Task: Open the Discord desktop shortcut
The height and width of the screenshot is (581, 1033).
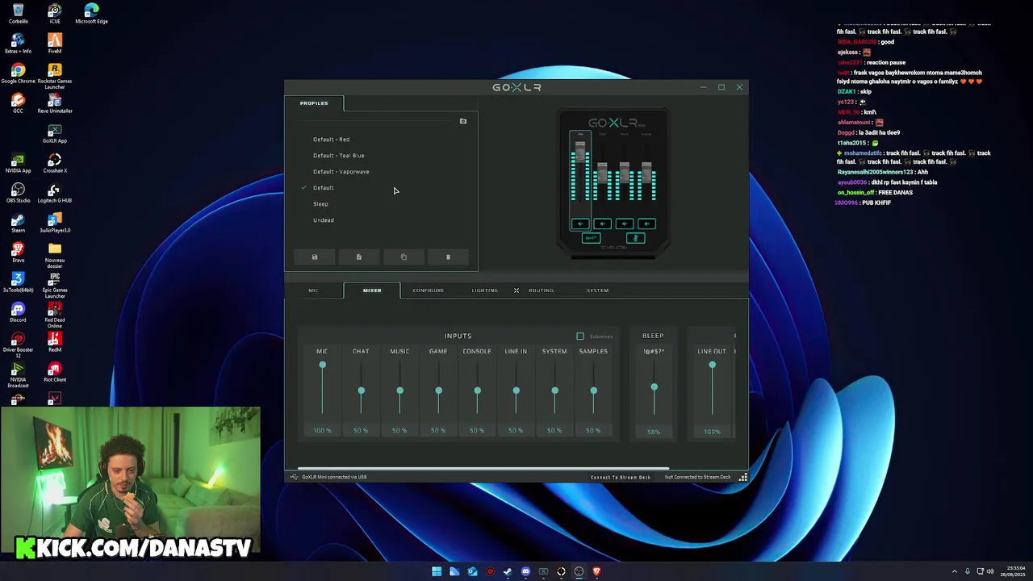Action: point(18,311)
